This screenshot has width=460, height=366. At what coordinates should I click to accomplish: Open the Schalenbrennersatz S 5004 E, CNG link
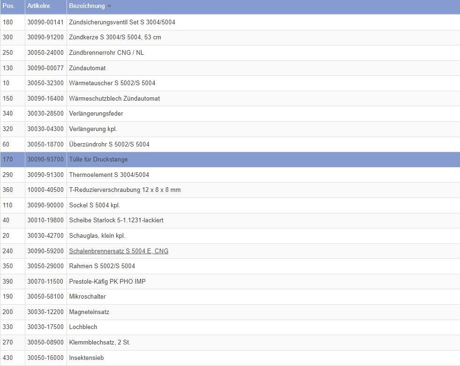(119, 251)
